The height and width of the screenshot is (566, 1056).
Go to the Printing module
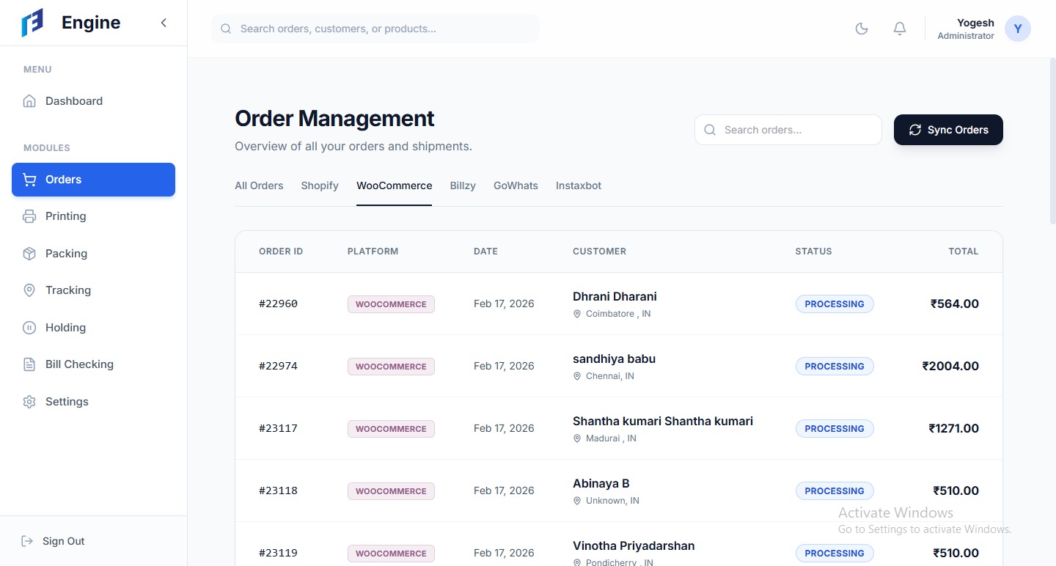tap(65, 216)
